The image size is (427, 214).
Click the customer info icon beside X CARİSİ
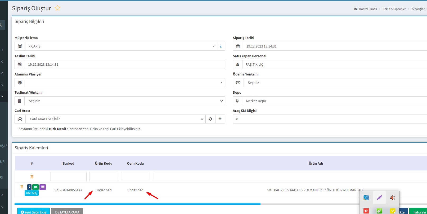[221, 46]
